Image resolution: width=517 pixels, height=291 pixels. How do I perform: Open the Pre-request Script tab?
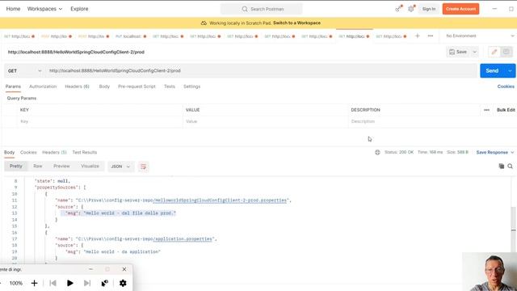(137, 86)
